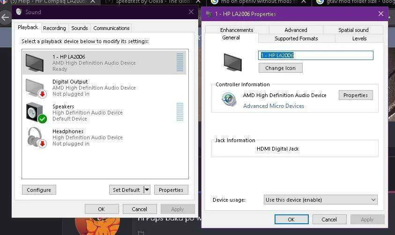Viewport: 395px width, 235px height.
Task: Click the monitor icon in General tab
Action: point(232,62)
